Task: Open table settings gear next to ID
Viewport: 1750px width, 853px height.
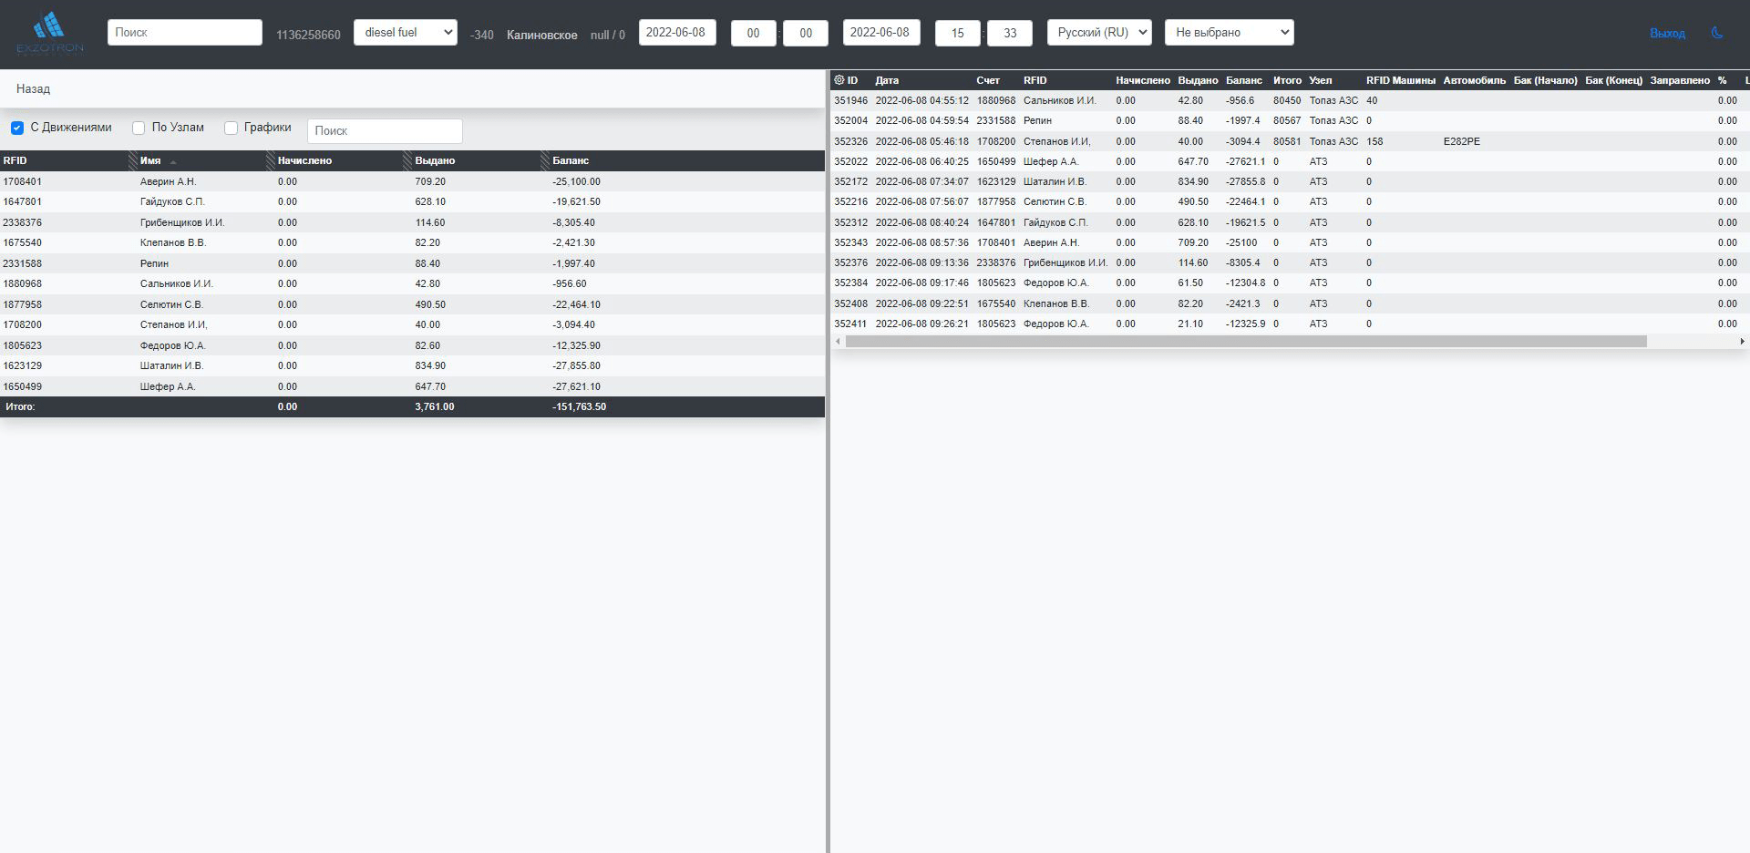Action: (x=839, y=80)
